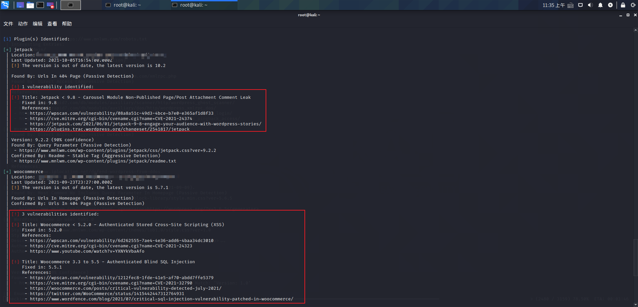The width and height of the screenshot is (638, 307).
Task: Click the wpscan.com vulnerability/1212fec8 URL
Action: [x=122, y=278]
